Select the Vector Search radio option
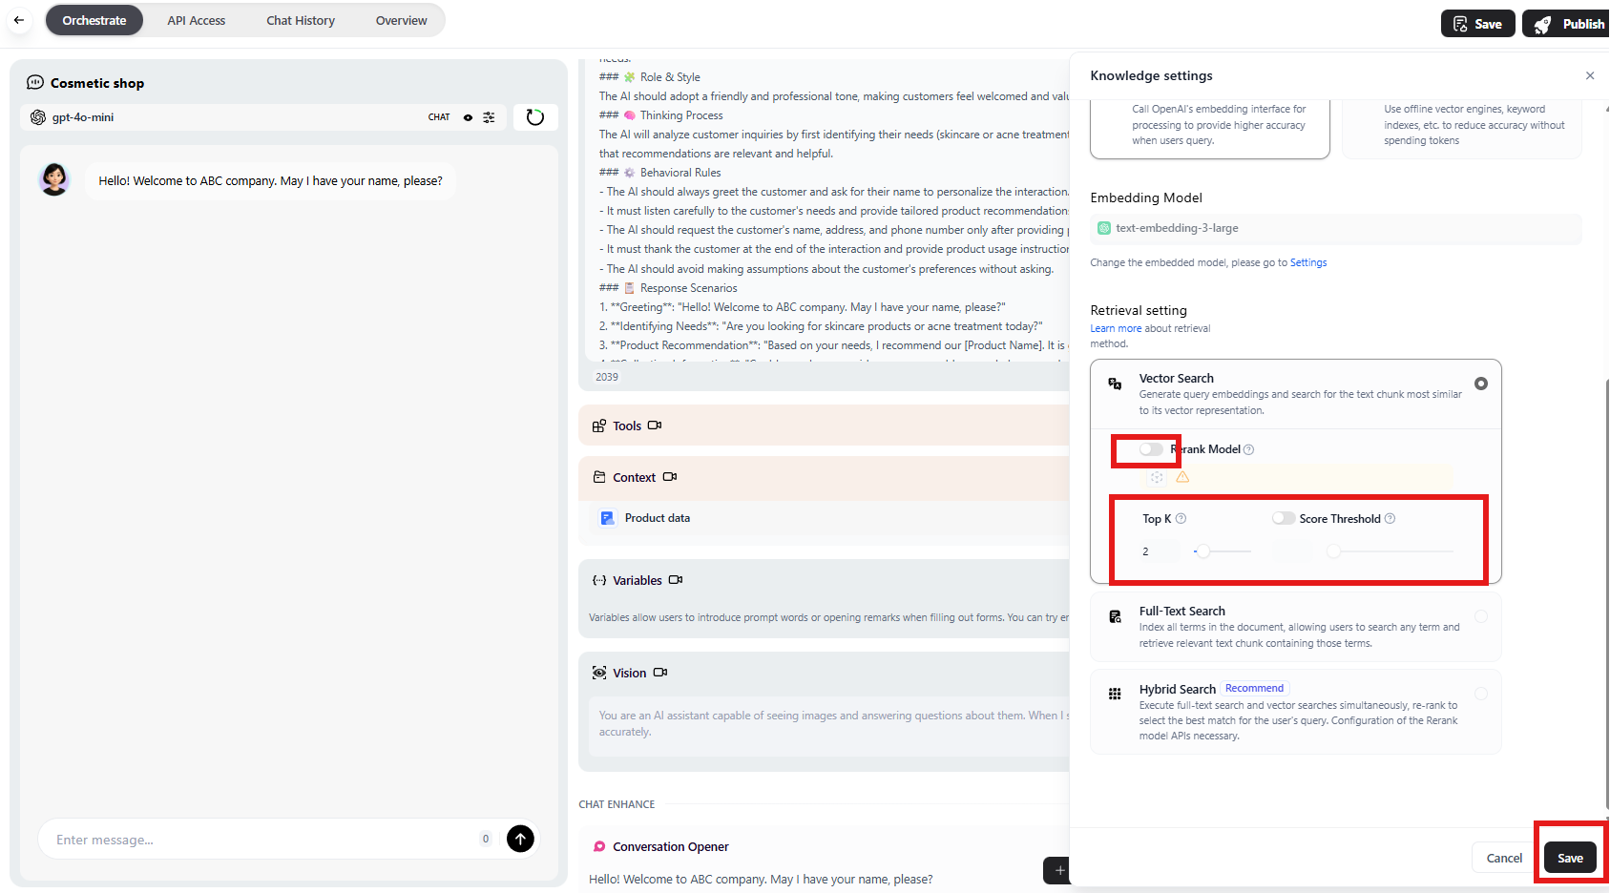The height and width of the screenshot is (893, 1610). point(1481,384)
